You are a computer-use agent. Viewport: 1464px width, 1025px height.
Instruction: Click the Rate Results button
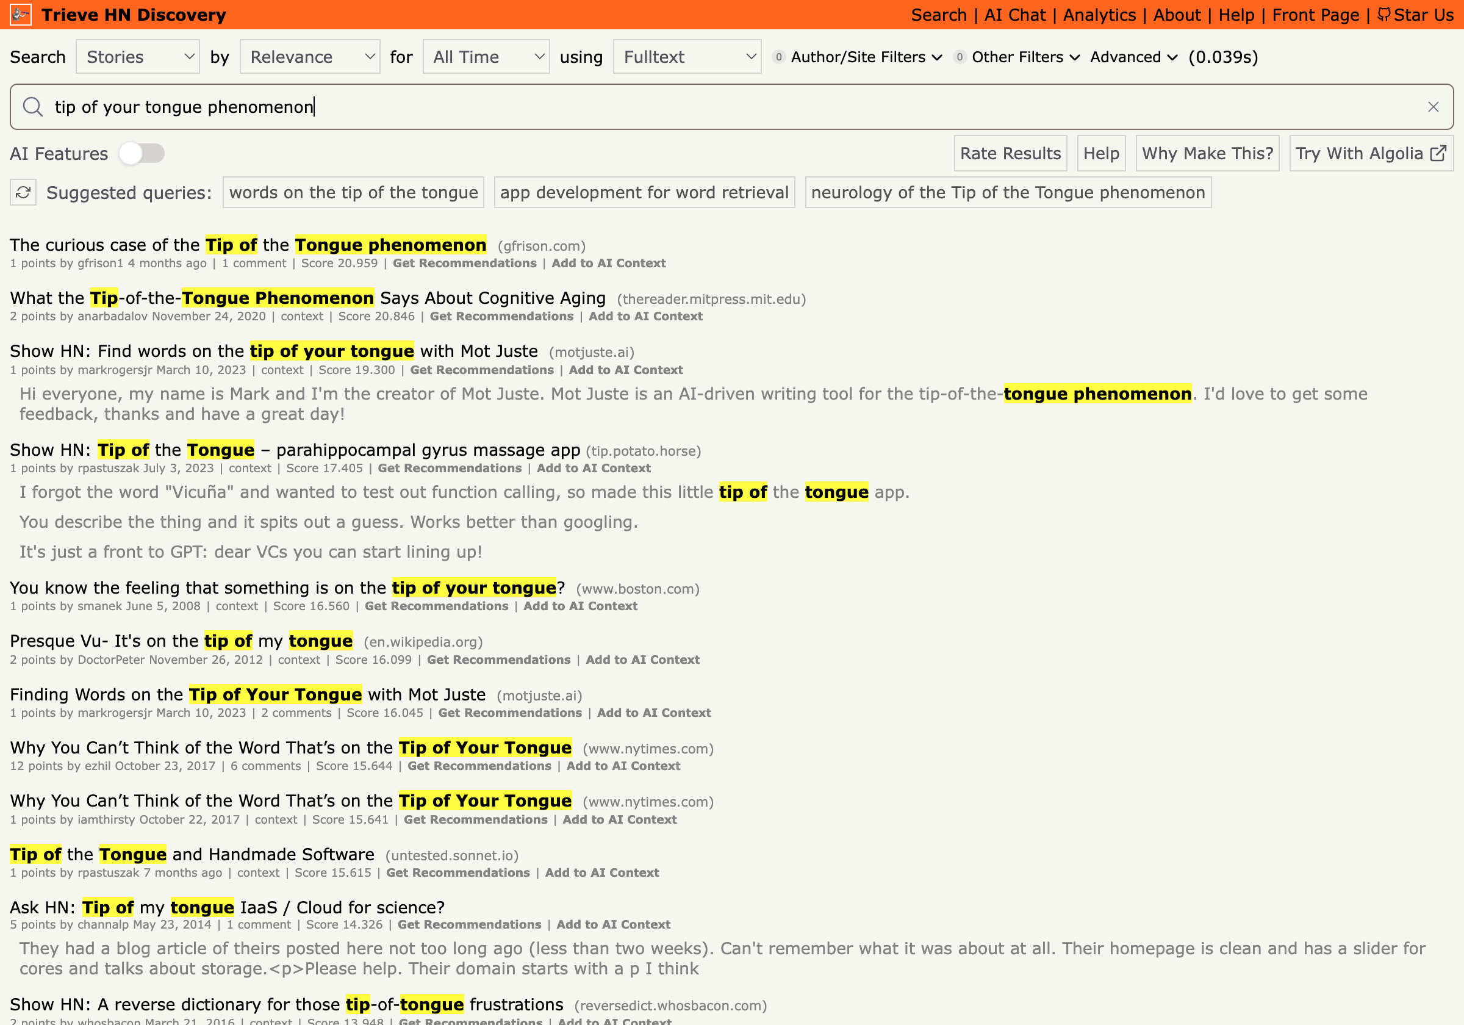1010,153
